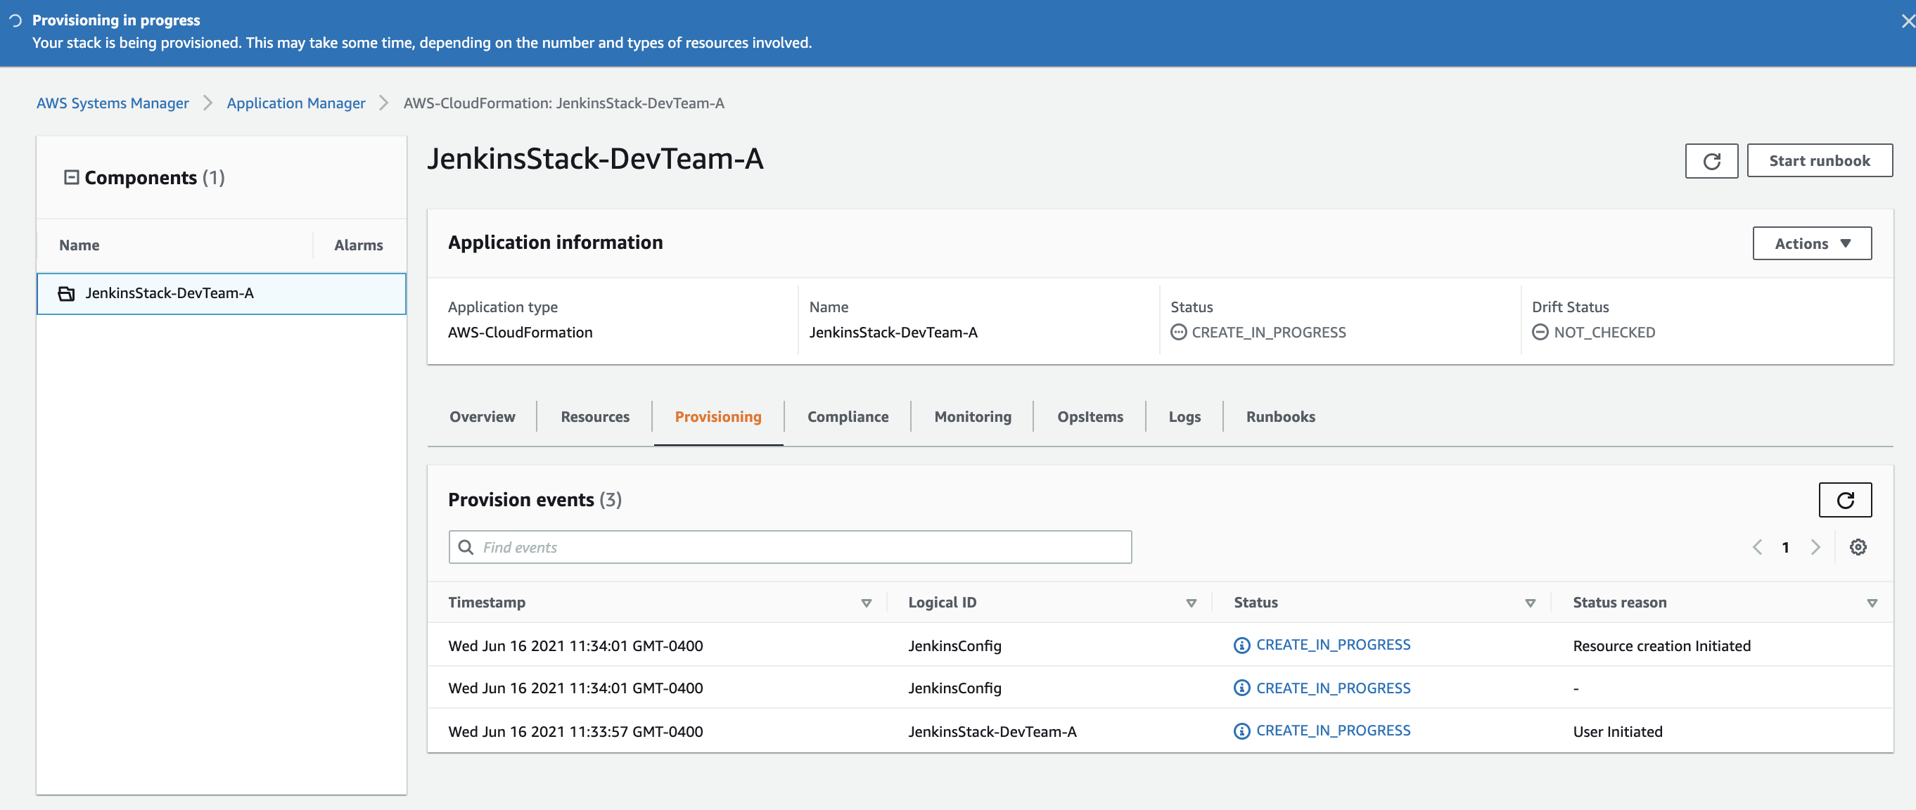This screenshot has width=1916, height=810.
Task: Click the Runbooks tab label
Action: click(1279, 416)
